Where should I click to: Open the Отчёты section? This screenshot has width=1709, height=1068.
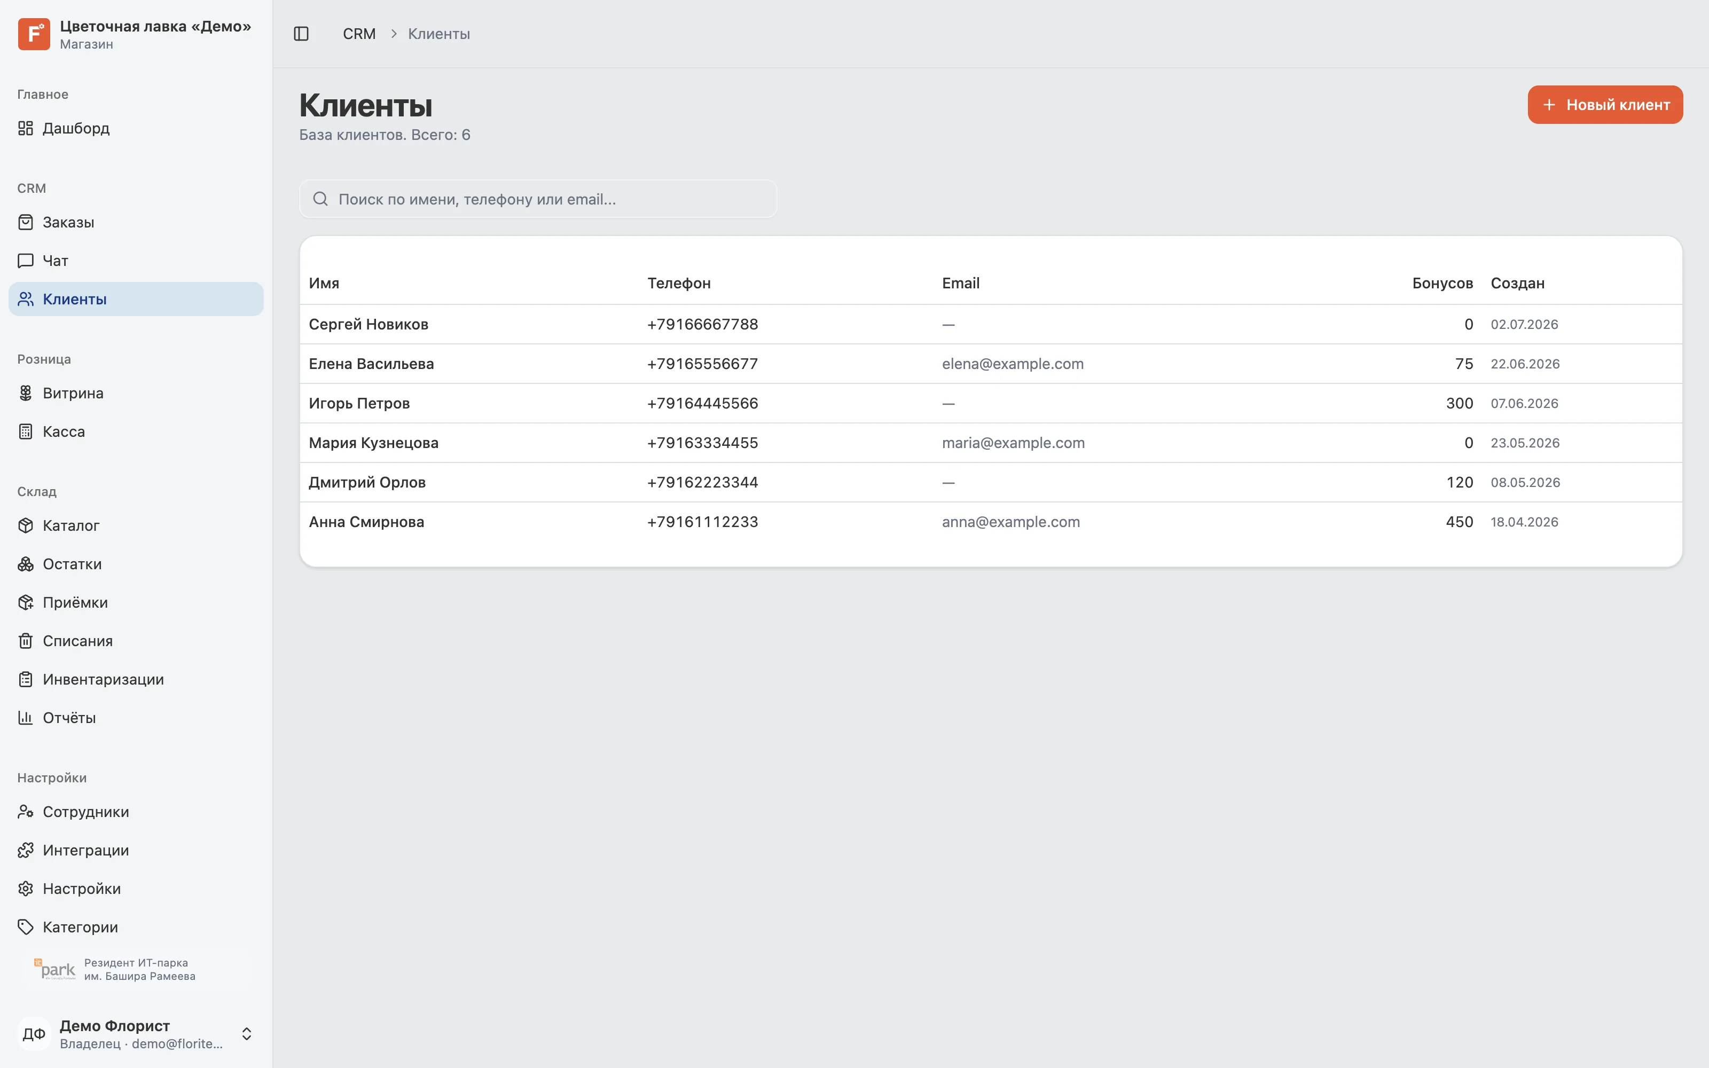[x=136, y=718]
